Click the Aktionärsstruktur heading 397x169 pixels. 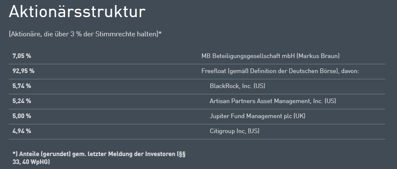tap(77, 12)
